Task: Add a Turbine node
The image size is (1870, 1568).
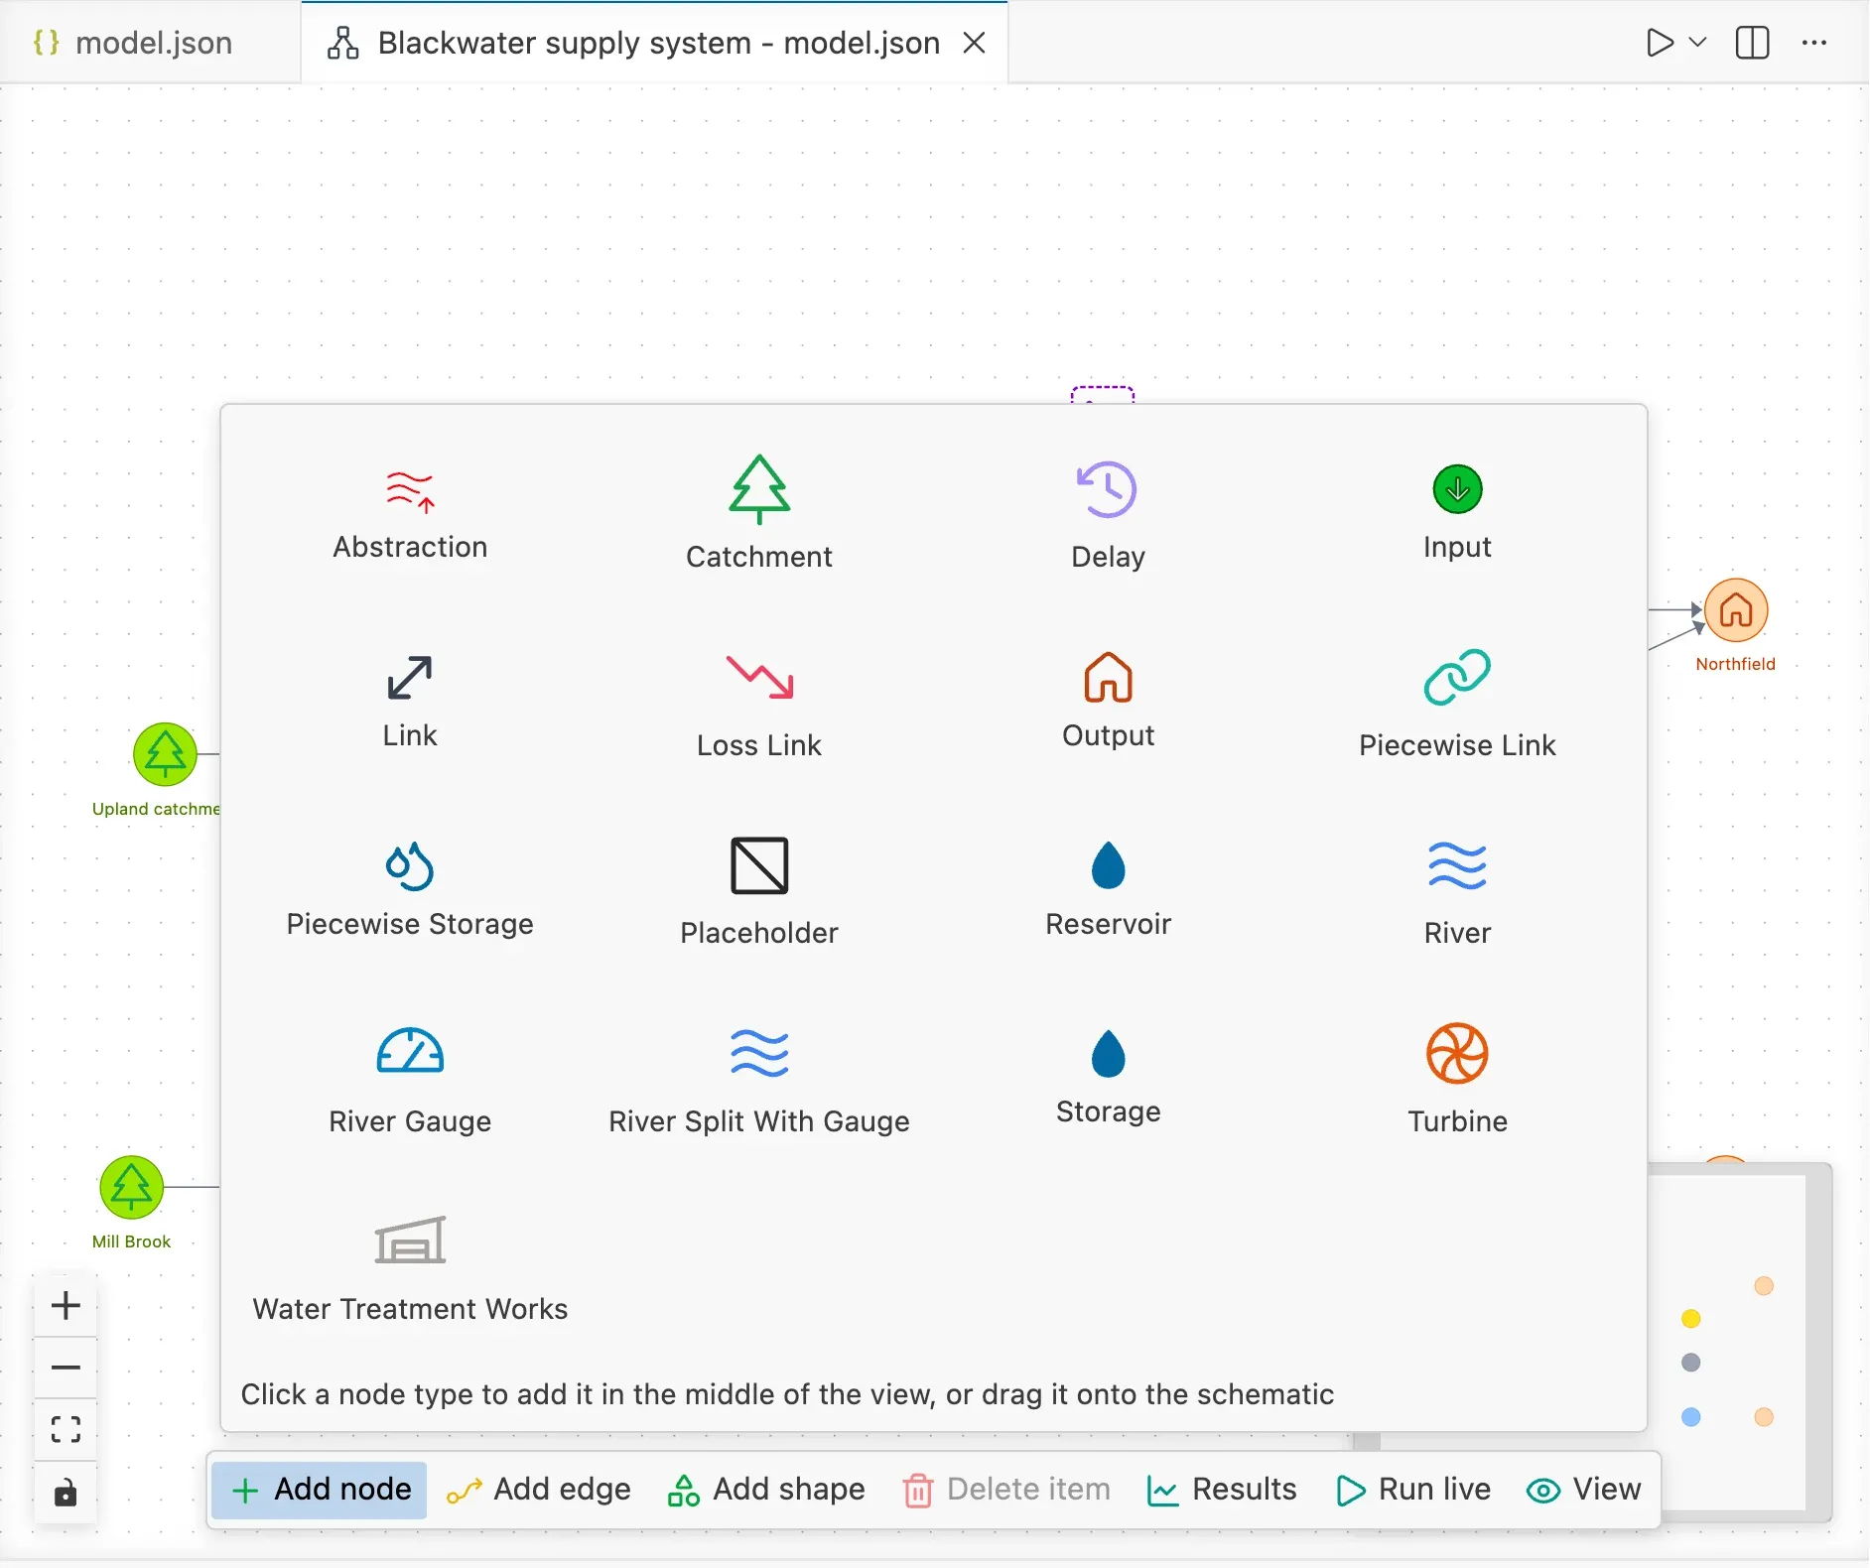Action: [1457, 1080]
